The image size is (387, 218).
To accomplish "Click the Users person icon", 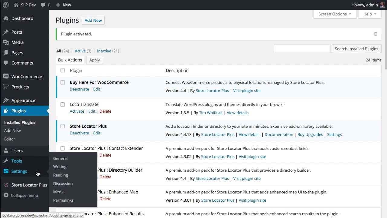I will click(x=6, y=151).
